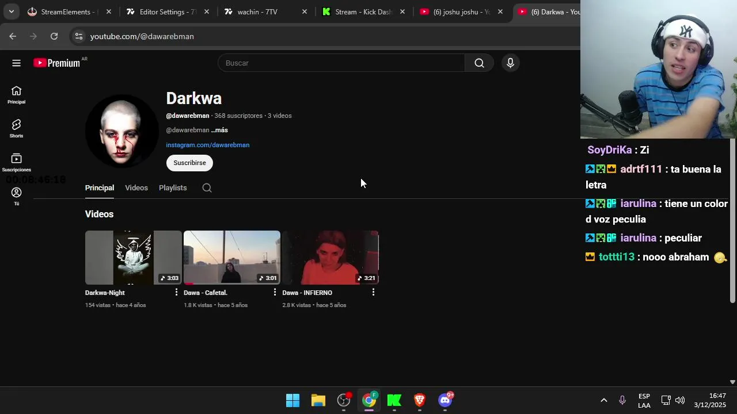Open OBS-like app icon in taskbar

coord(344,400)
